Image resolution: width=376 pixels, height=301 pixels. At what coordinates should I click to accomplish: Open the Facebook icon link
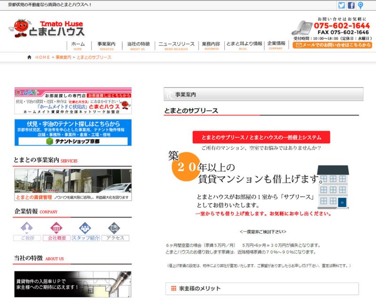(351, 5)
